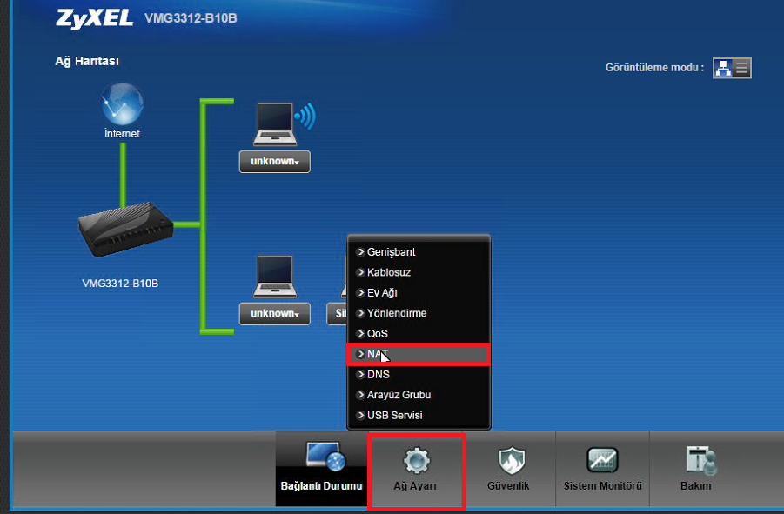This screenshot has height=514, width=784.
Task: Open Sistem Monitörü chart tab
Action: (x=602, y=469)
